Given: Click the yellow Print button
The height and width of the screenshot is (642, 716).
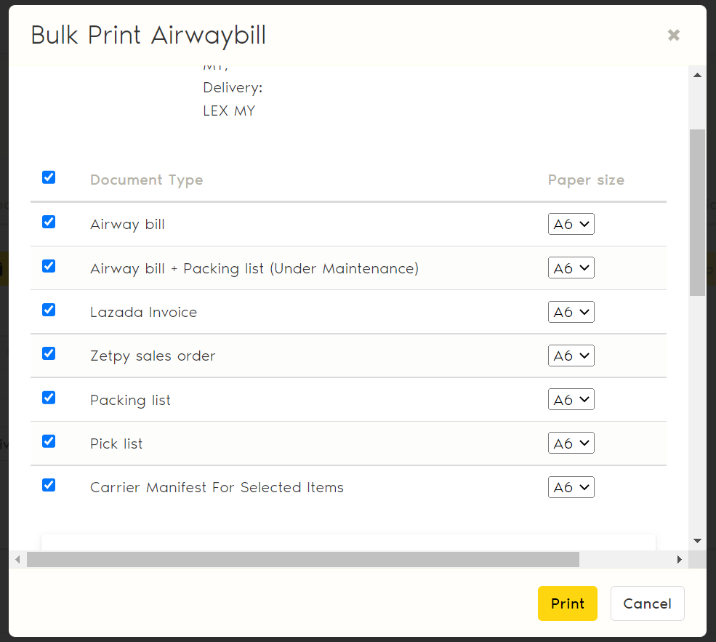Looking at the screenshot, I should click(x=567, y=603).
